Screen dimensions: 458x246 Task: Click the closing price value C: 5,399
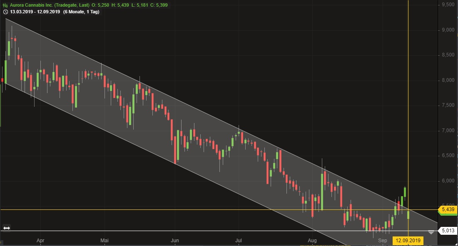coord(159,5)
